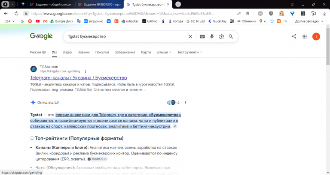330x175 pixels.
Task: Open the VK bookmark icon
Action: (109, 21)
